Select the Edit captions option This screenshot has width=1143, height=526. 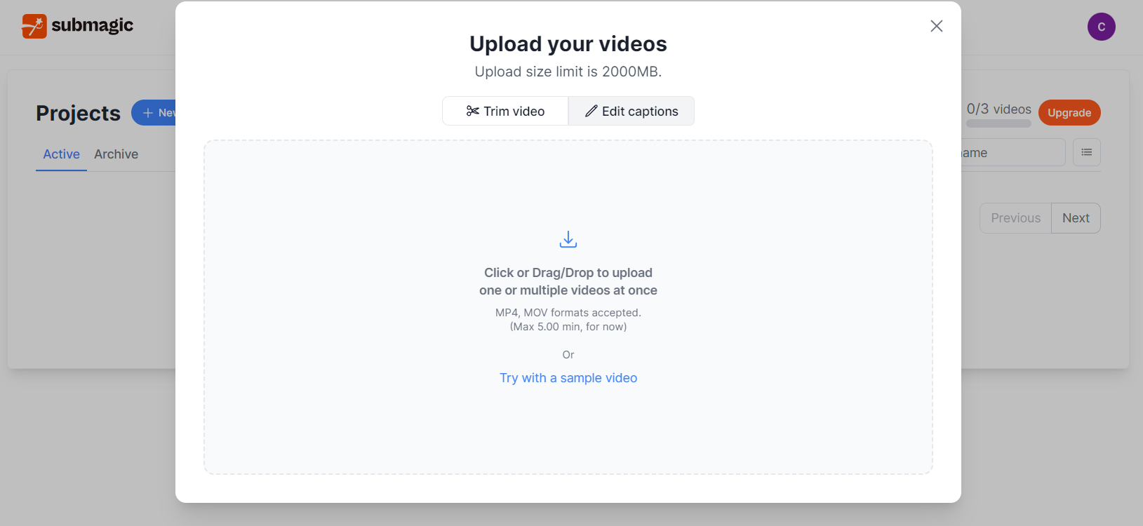click(631, 111)
